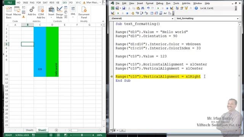Select the Sheet2 worksheet tab
Screen dimensions: 244x137
(x=42, y=130)
